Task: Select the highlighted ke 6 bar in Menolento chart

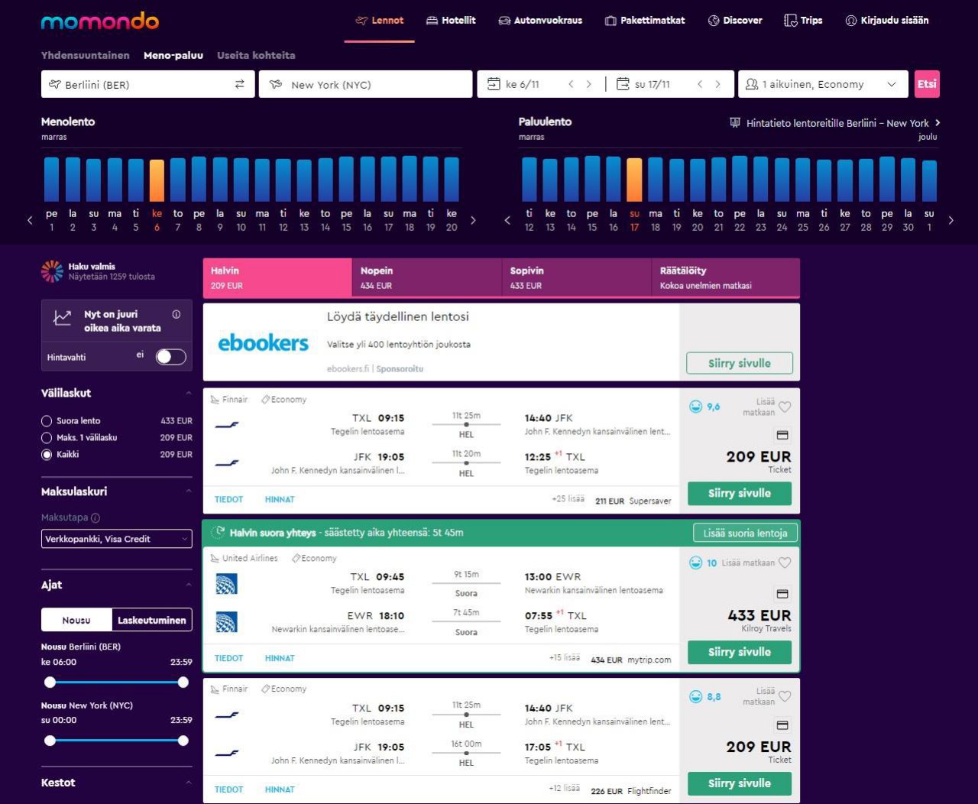Action: coord(157,180)
